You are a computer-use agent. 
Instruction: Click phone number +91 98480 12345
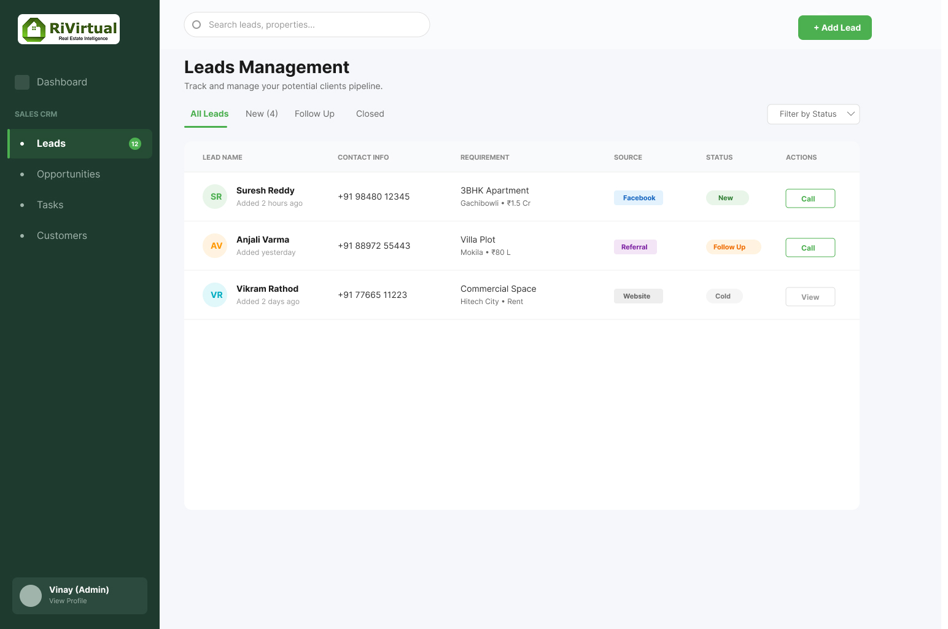pos(373,197)
